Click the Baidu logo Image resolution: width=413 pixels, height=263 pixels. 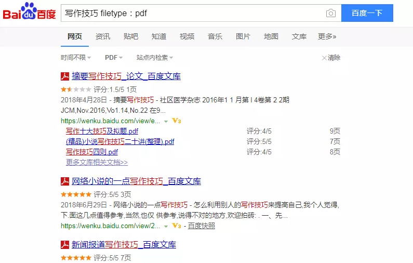pyautogui.click(x=29, y=11)
